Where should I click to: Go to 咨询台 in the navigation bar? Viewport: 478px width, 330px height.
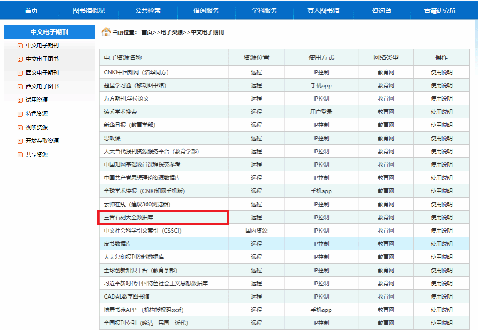381,10
